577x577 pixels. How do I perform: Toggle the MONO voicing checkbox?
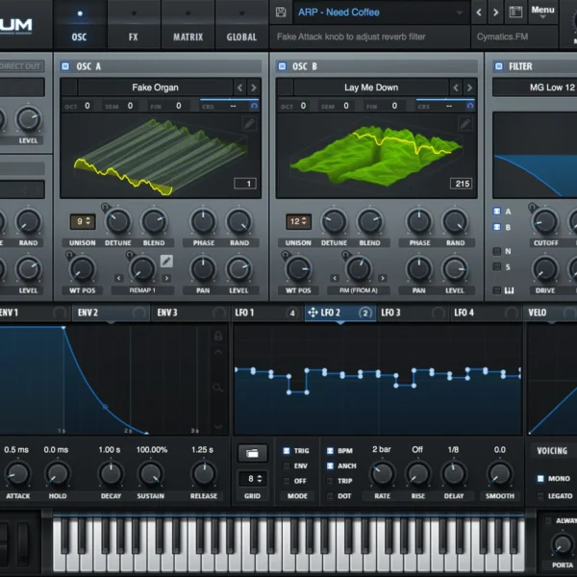tap(540, 478)
